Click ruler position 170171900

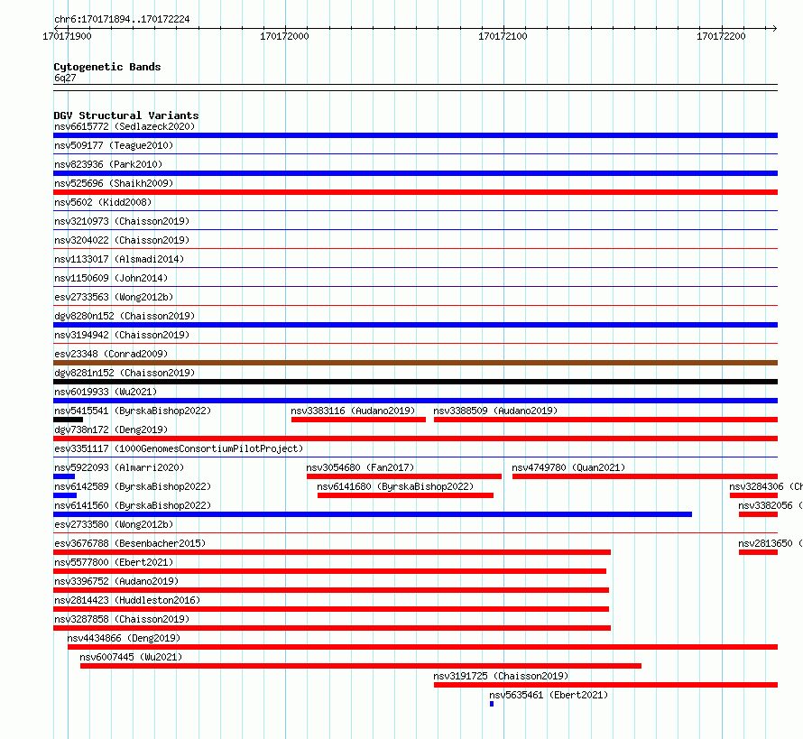(x=67, y=36)
